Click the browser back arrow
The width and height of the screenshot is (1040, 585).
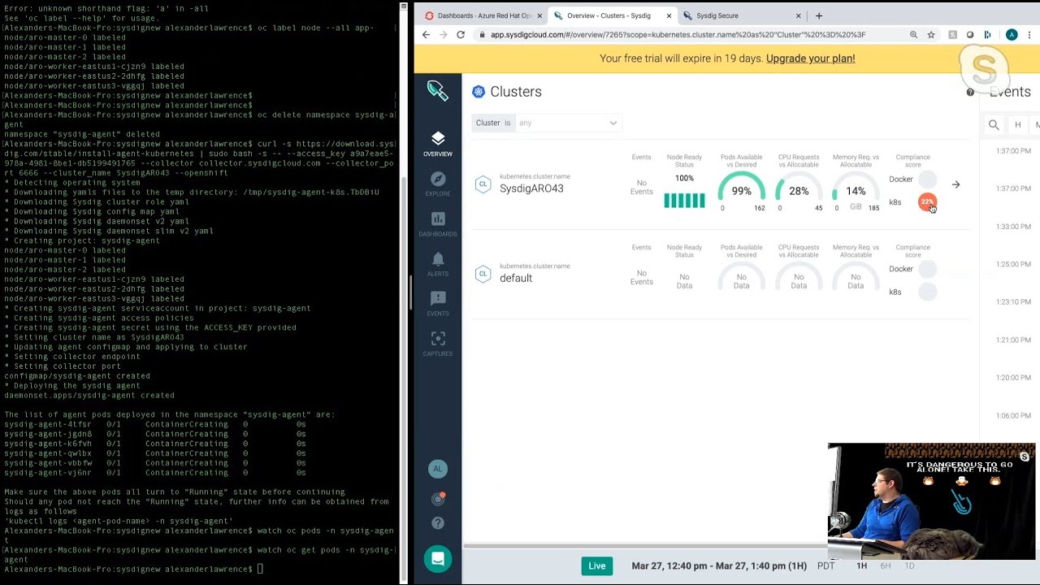[x=426, y=35]
